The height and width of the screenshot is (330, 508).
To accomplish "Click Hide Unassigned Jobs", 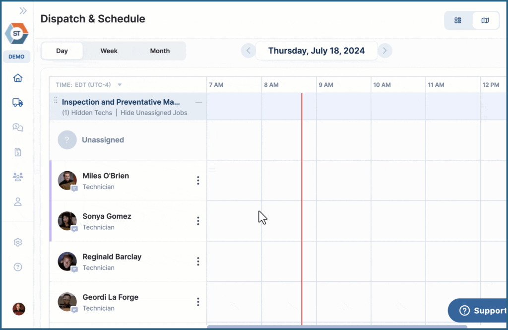I will point(154,113).
